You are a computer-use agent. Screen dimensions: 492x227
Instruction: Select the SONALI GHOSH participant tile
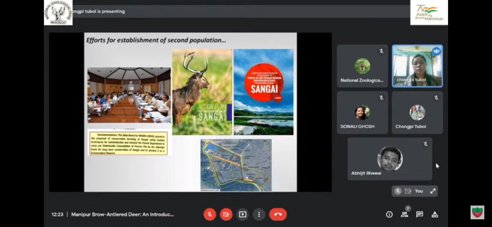click(362, 112)
